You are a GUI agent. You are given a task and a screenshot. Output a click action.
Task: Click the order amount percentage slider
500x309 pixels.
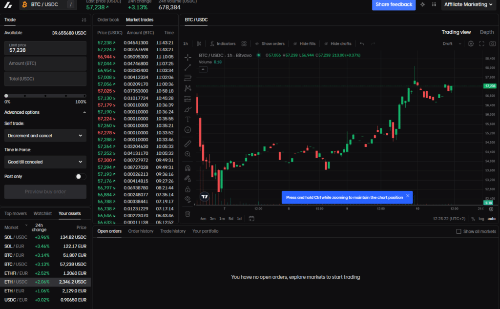click(x=45, y=96)
